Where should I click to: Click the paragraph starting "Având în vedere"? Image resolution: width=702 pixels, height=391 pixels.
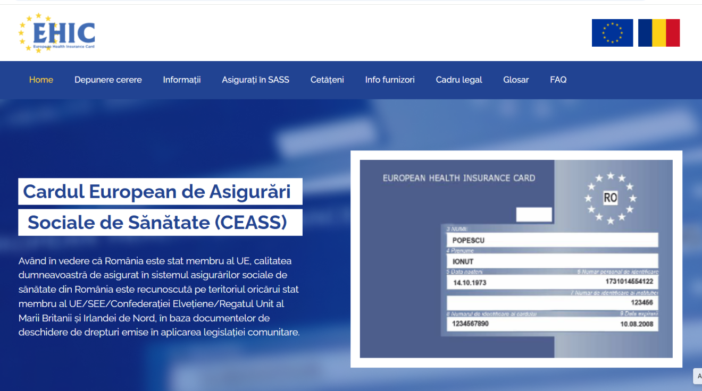(x=159, y=296)
